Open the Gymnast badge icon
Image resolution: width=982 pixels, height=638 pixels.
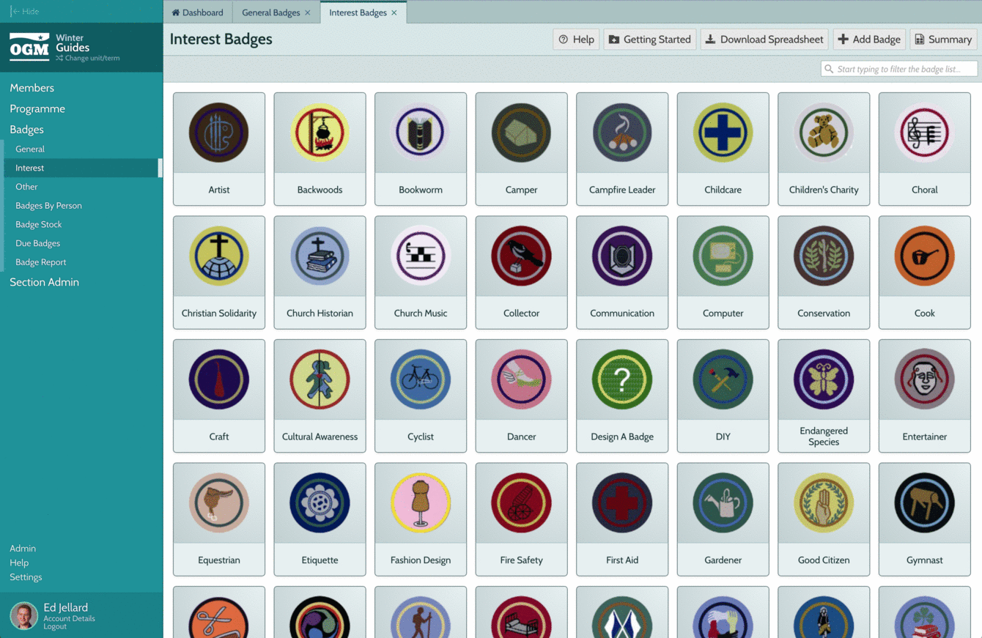pyautogui.click(x=924, y=502)
